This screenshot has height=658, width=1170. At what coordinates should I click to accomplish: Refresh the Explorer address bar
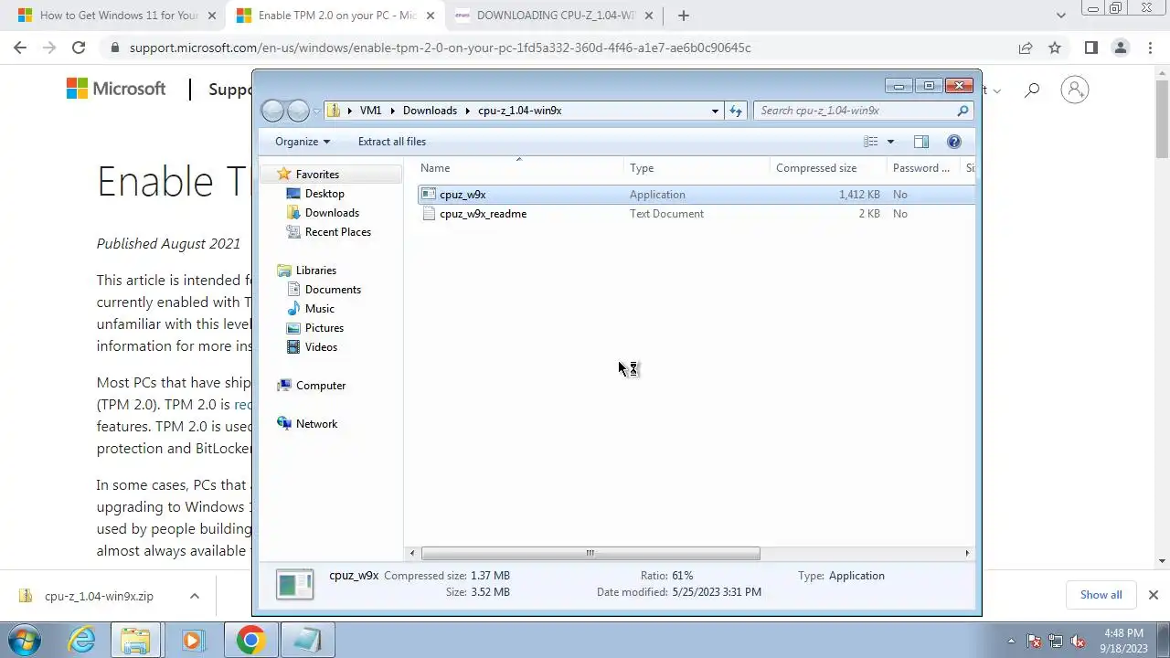coord(736,111)
